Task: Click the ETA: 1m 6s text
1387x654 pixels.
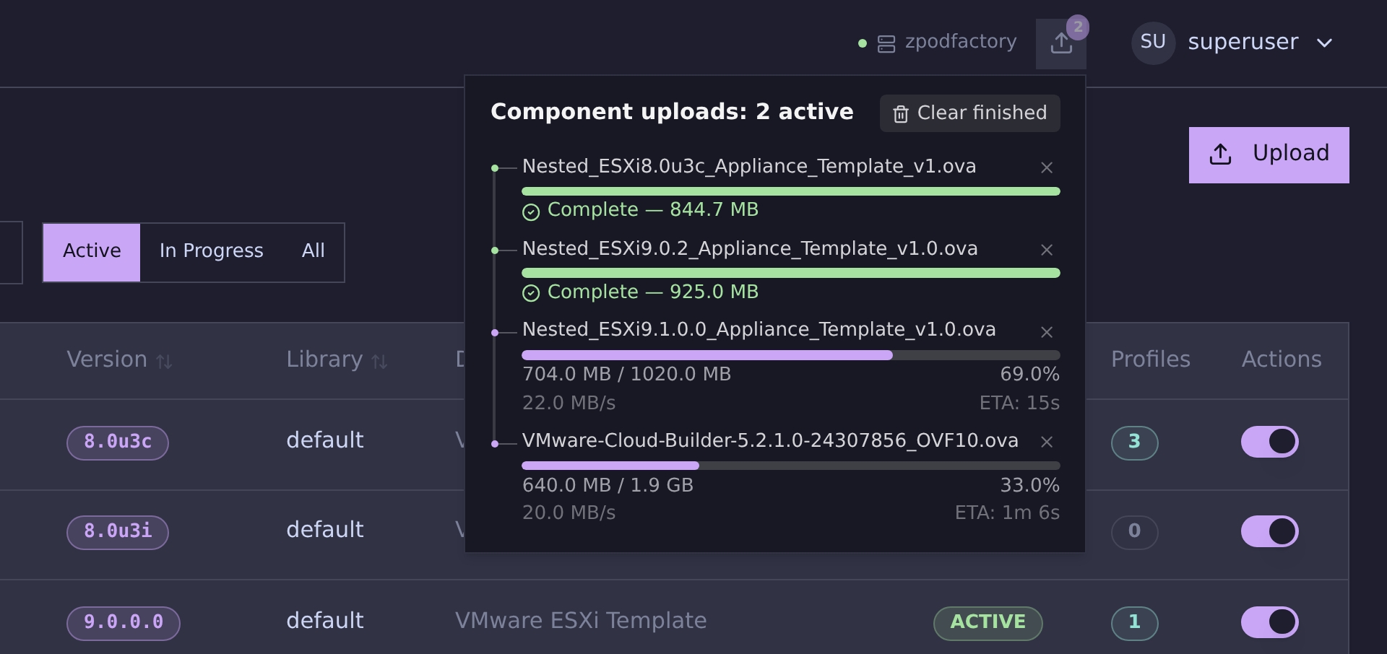Action: [x=1007, y=513]
